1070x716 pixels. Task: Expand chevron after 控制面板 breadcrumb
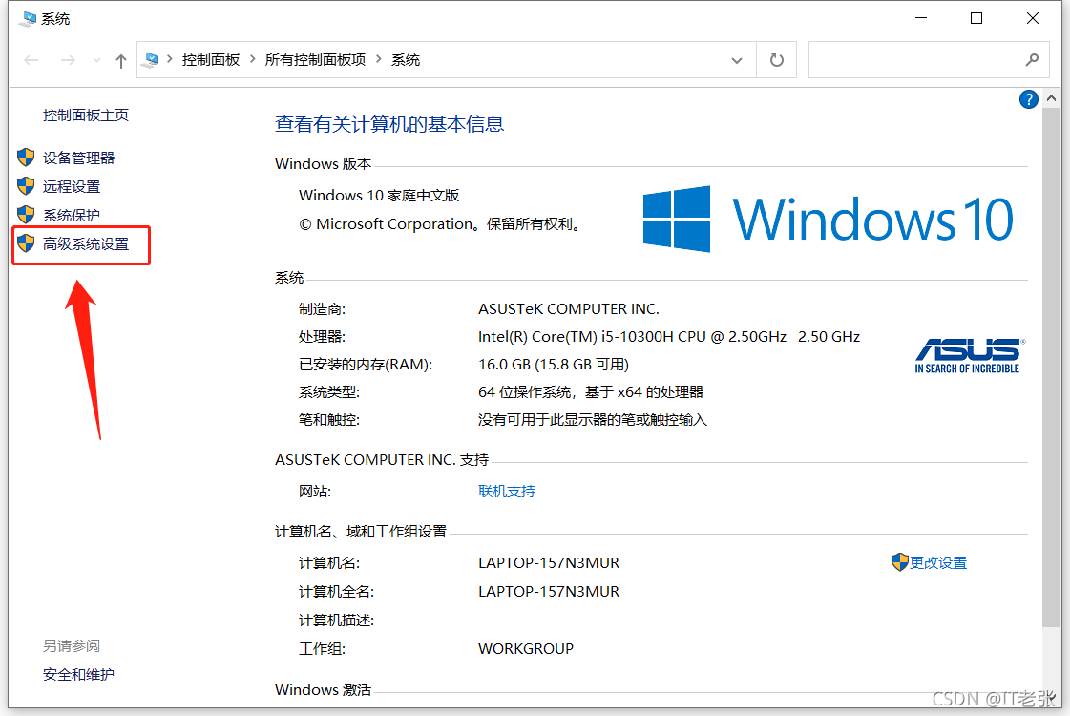coord(253,59)
